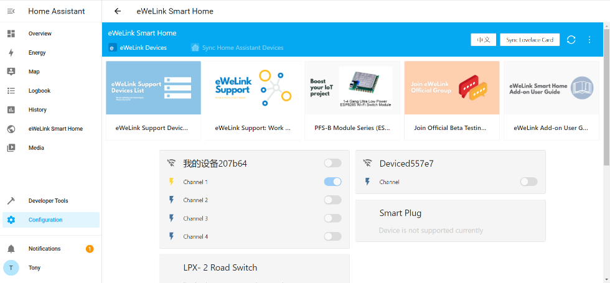Click the eWeLink Smart Home globe icon
This screenshot has width=610, height=283.
tap(11, 129)
